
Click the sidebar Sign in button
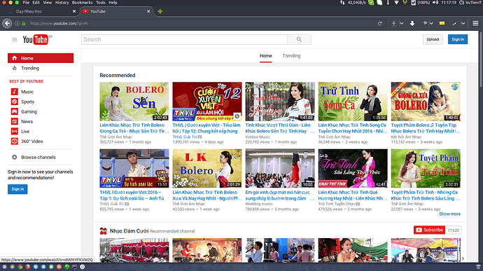[17, 189]
